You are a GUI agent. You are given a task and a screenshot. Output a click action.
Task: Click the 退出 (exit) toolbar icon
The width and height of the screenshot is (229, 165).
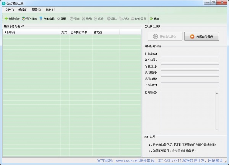point(151,19)
